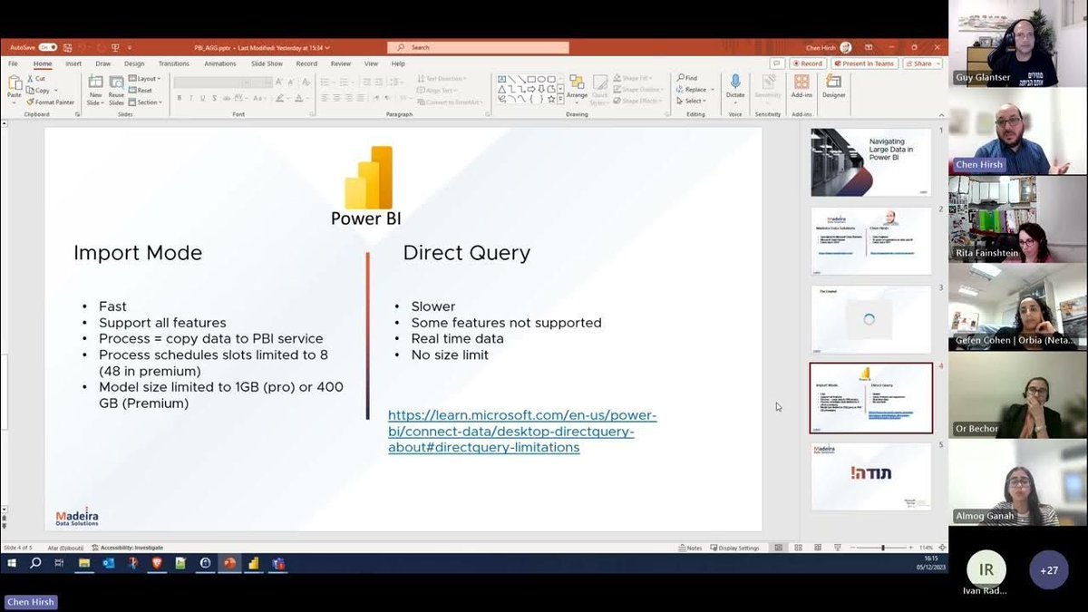Switch to Slide Sorter view
Viewport: 1088px width, 612px height.
pos(797,548)
